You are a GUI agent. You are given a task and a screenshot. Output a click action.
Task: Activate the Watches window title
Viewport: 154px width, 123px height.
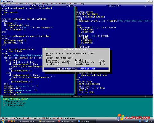(77, 97)
